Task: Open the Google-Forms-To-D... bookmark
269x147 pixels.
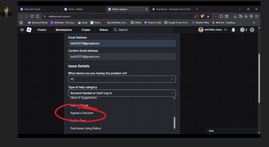Action: (176, 23)
